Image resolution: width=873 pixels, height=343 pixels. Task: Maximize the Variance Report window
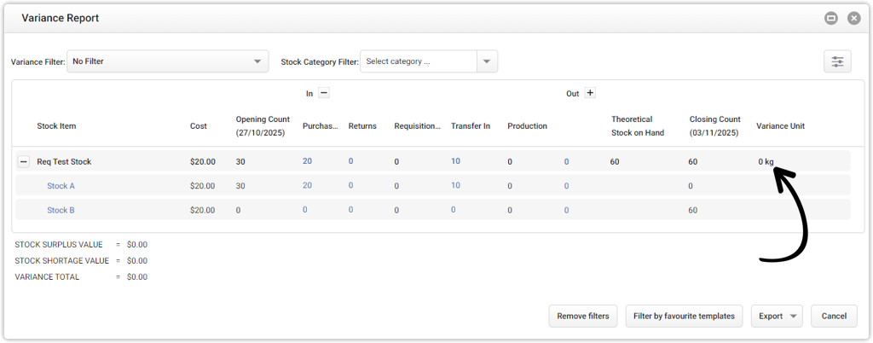830,18
